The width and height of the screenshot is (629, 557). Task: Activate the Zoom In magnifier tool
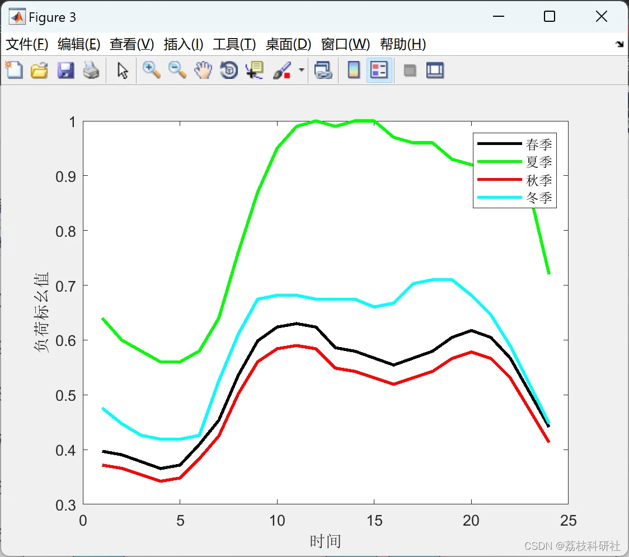tap(151, 70)
